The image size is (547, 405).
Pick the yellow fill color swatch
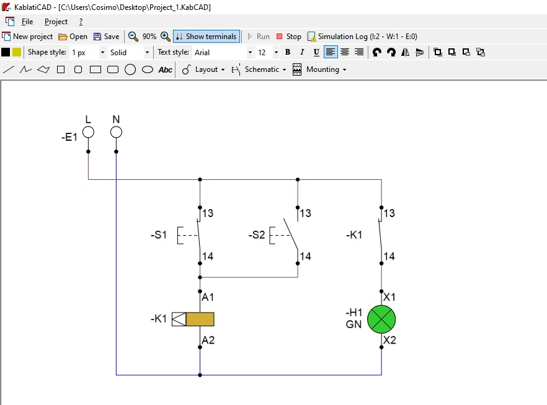(17, 52)
